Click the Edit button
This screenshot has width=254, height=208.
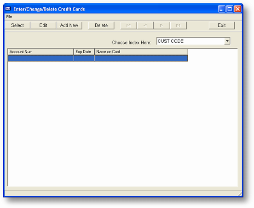click(x=43, y=25)
